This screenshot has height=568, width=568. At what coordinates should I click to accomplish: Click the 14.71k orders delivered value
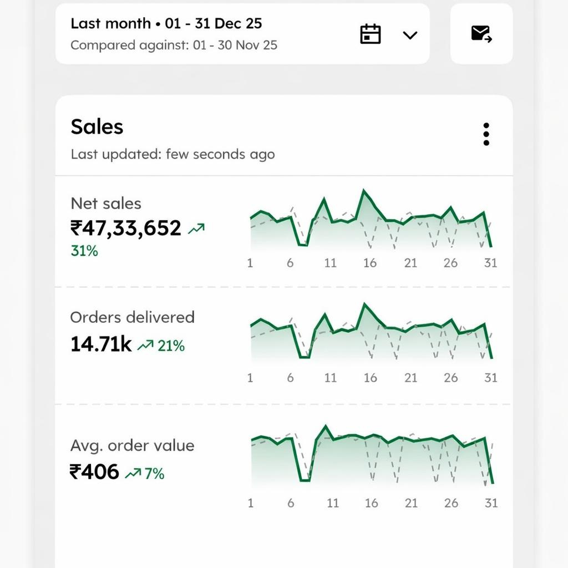point(101,344)
